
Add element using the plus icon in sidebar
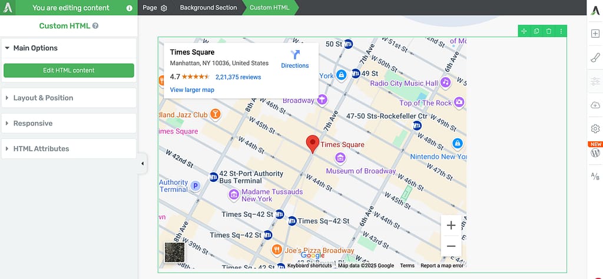595,34
